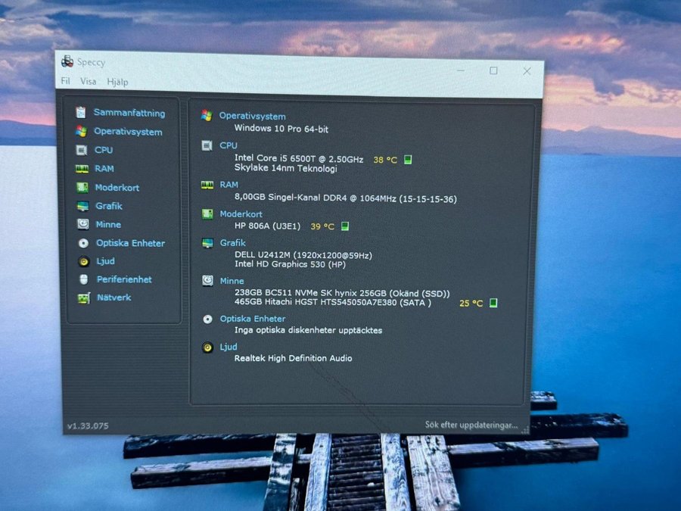The image size is (681, 511).
Task: Open the Ljud speaker icon in sidebar
Action: point(82,261)
